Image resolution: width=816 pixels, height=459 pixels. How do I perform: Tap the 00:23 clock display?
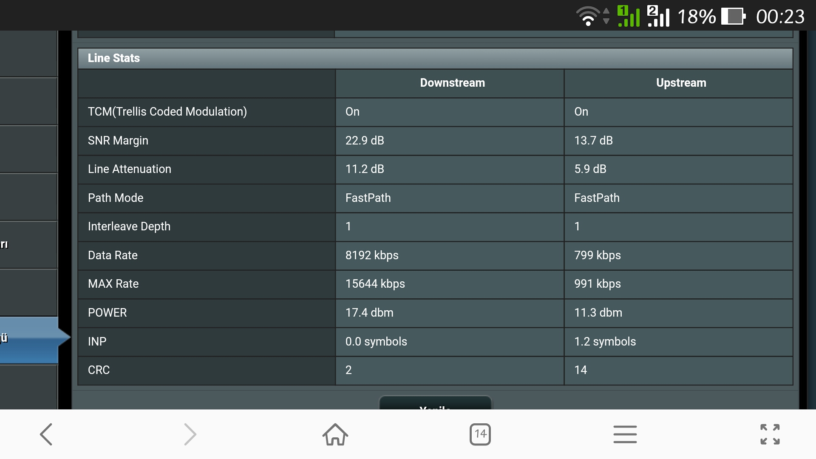pos(780,17)
